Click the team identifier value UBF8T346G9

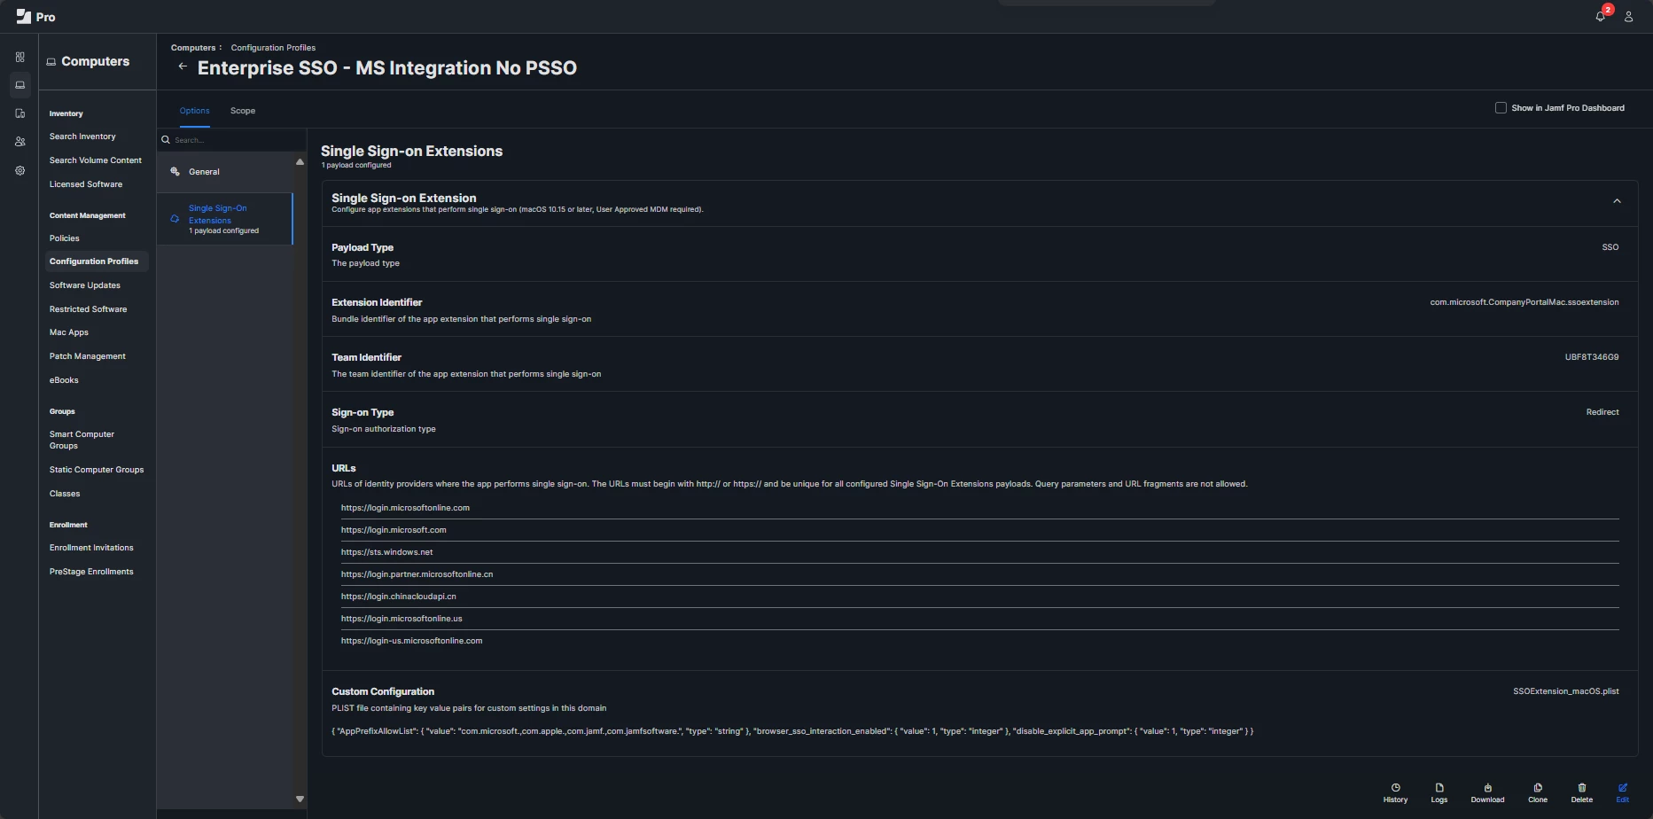1592,357
